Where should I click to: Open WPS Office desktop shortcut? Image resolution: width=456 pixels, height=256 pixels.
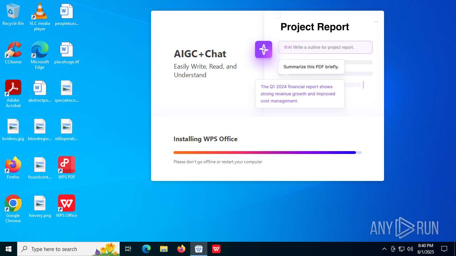67,207
